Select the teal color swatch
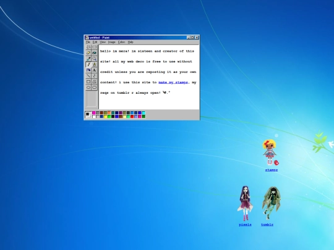Image resolution: width=334 pixels, height=250 pixels. [x=113, y=113]
